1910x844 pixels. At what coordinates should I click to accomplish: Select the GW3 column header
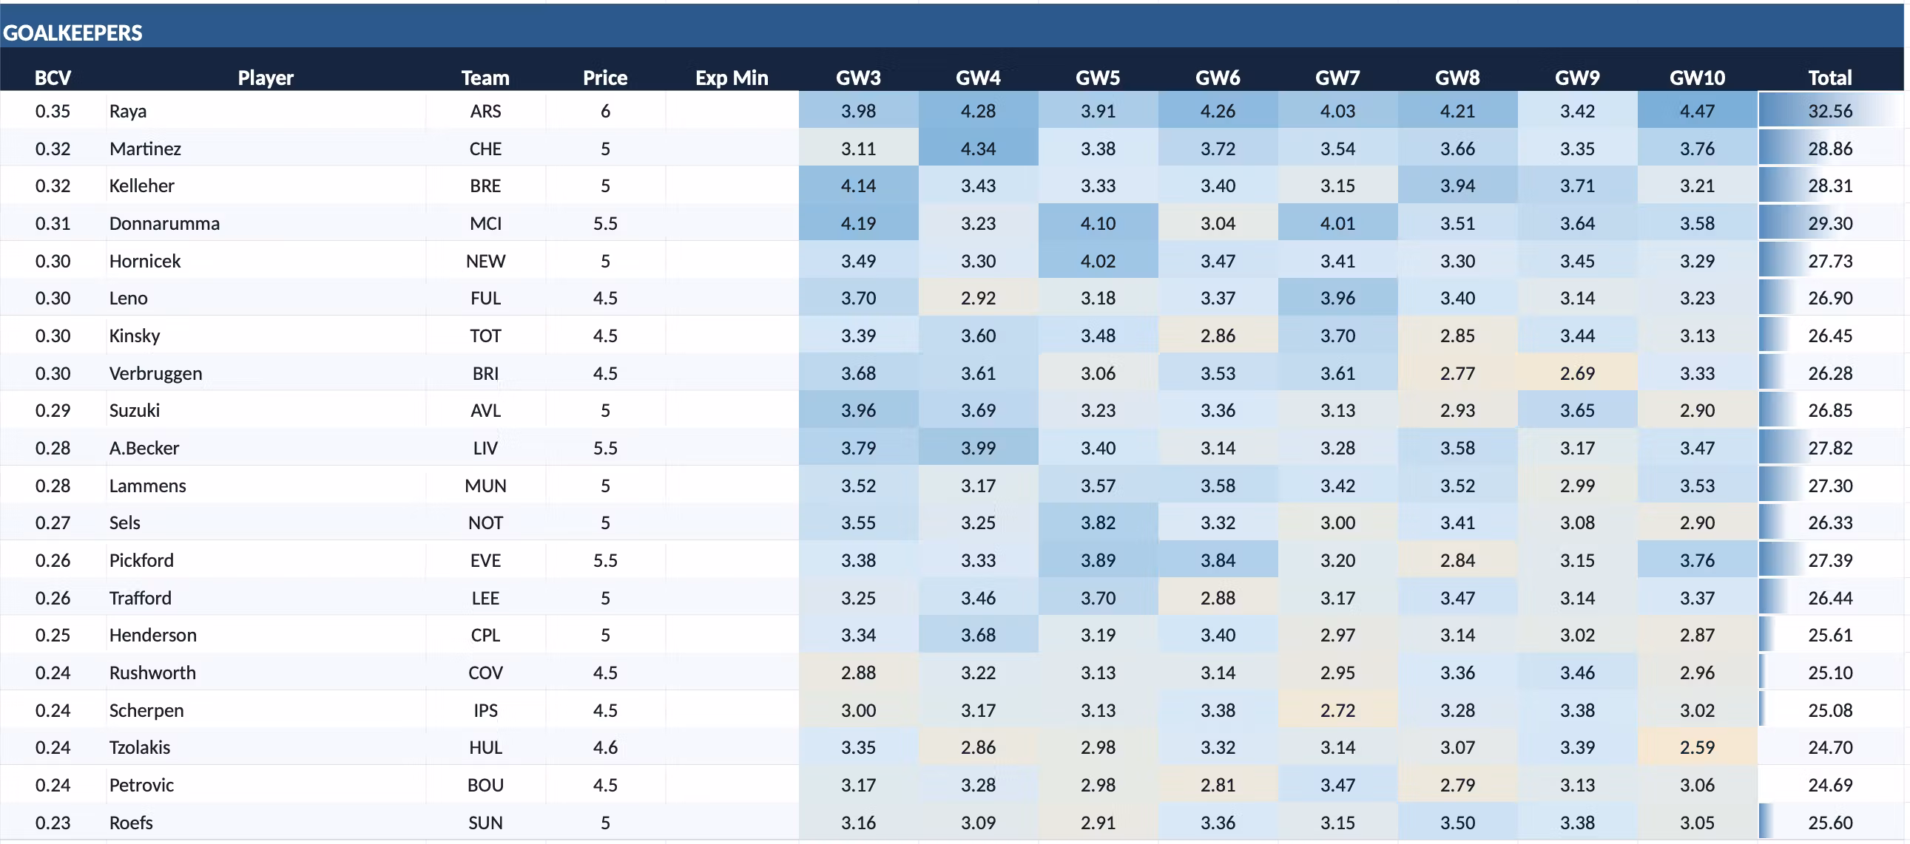click(859, 77)
